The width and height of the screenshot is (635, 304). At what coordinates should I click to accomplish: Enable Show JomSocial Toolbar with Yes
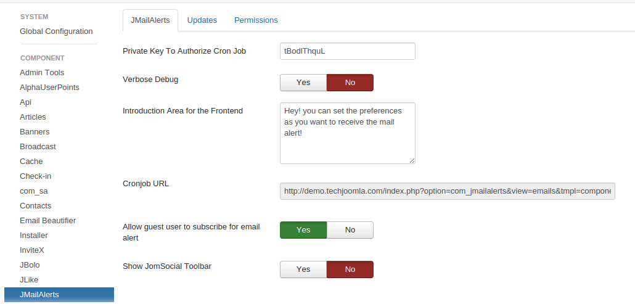(303, 269)
